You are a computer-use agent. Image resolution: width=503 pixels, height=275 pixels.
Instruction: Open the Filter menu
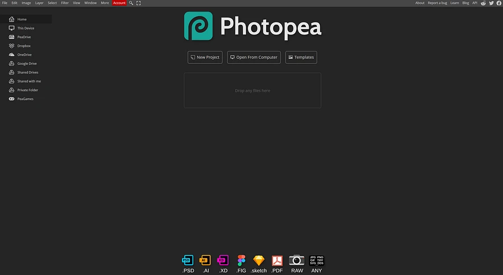point(65,3)
